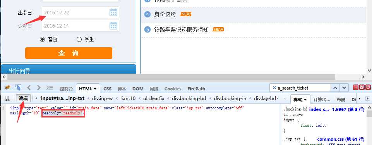Screen dimensions: 372x145
Task: Go forward in Firebug panel history
Action: (x=39, y=88)
